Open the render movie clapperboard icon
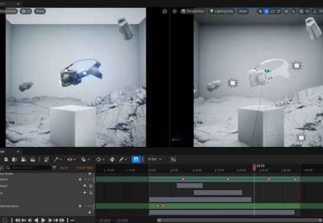The width and height of the screenshot is (323, 223). 32,160
